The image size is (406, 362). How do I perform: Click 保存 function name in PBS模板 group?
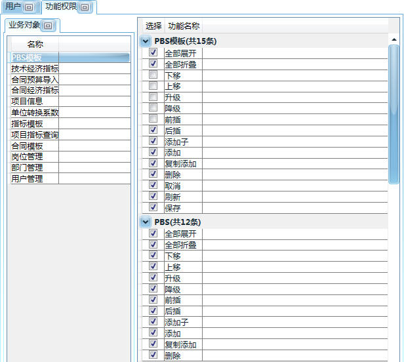click(x=173, y=208)
